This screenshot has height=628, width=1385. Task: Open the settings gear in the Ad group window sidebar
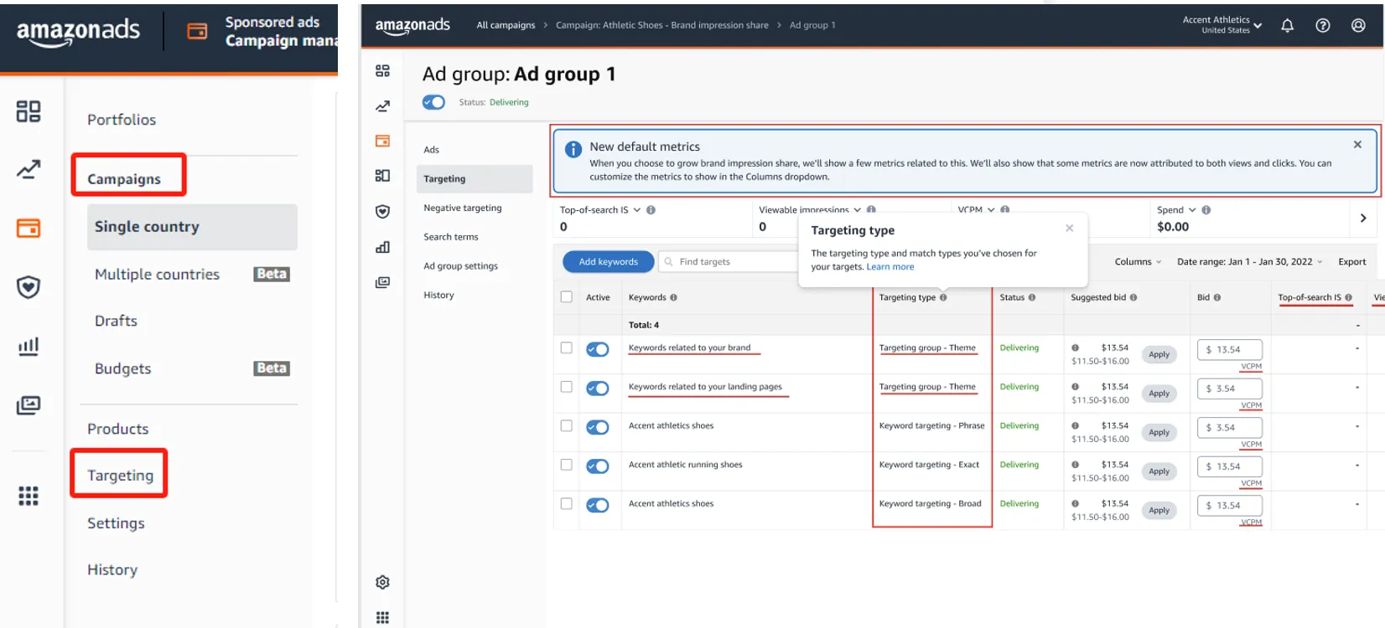(382, 582)
